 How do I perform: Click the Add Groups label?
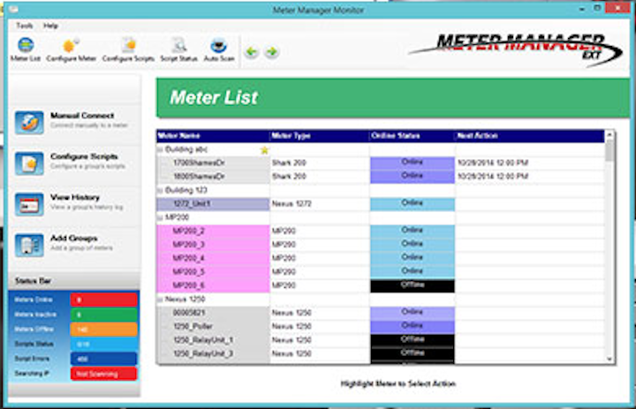tap(74, 239)
